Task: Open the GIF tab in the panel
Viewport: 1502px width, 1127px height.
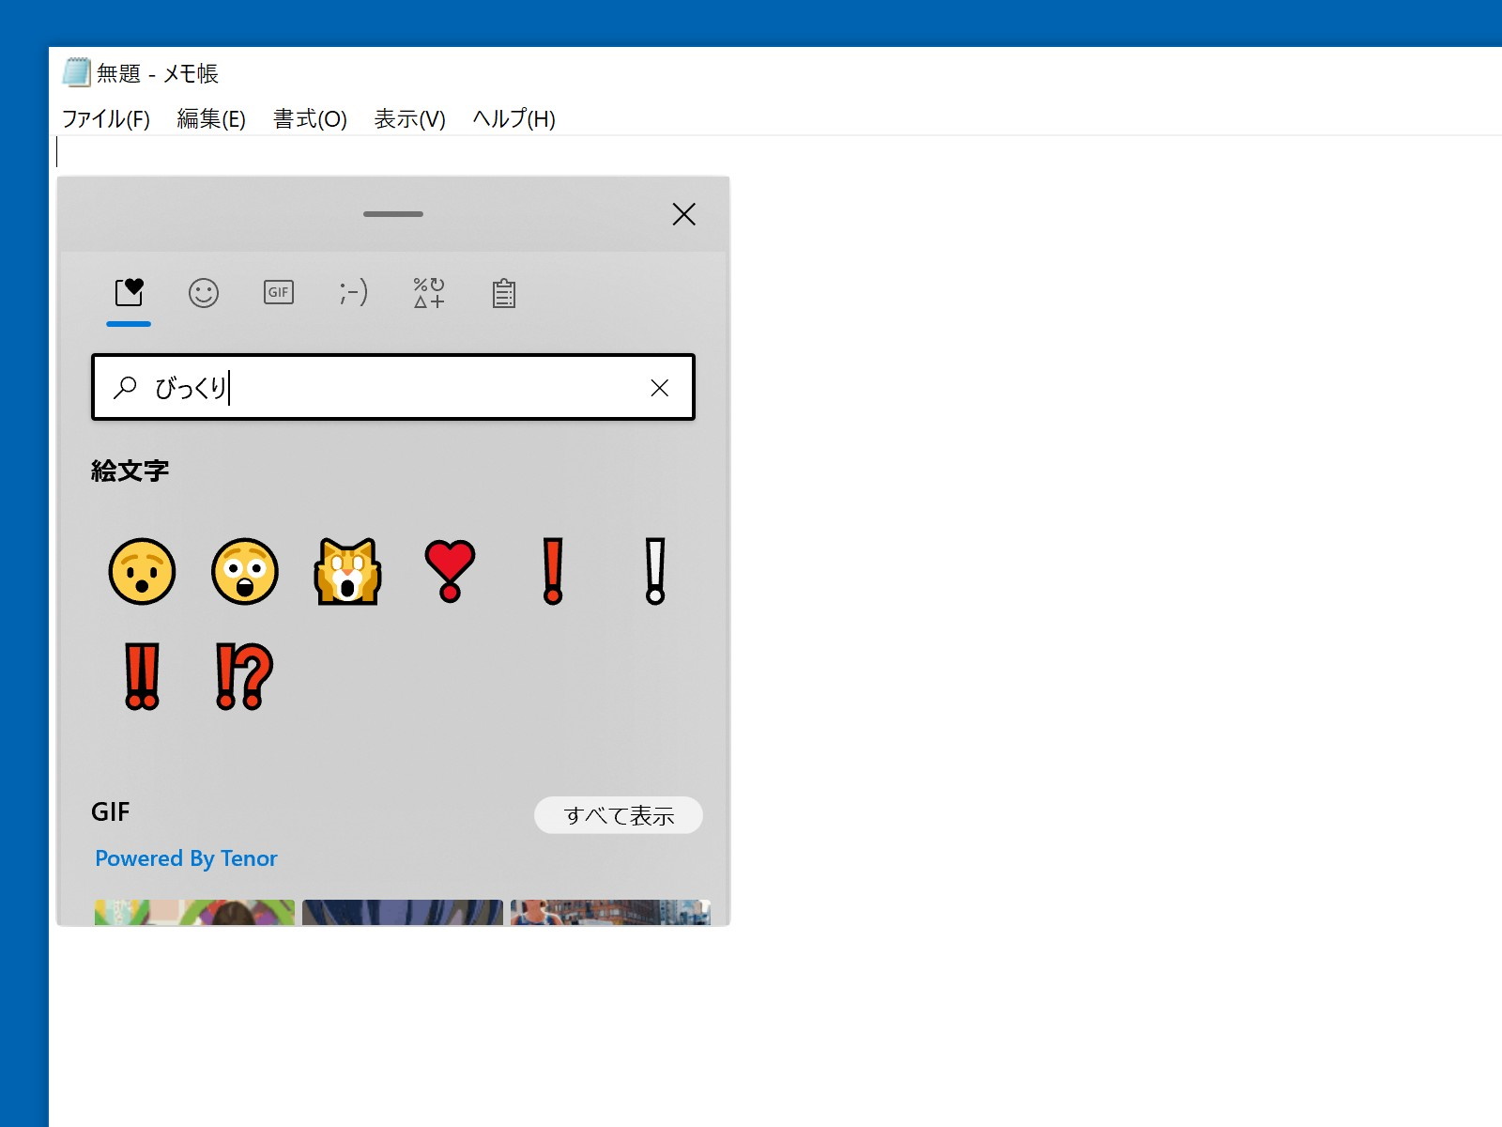Action: click(277, 293)
